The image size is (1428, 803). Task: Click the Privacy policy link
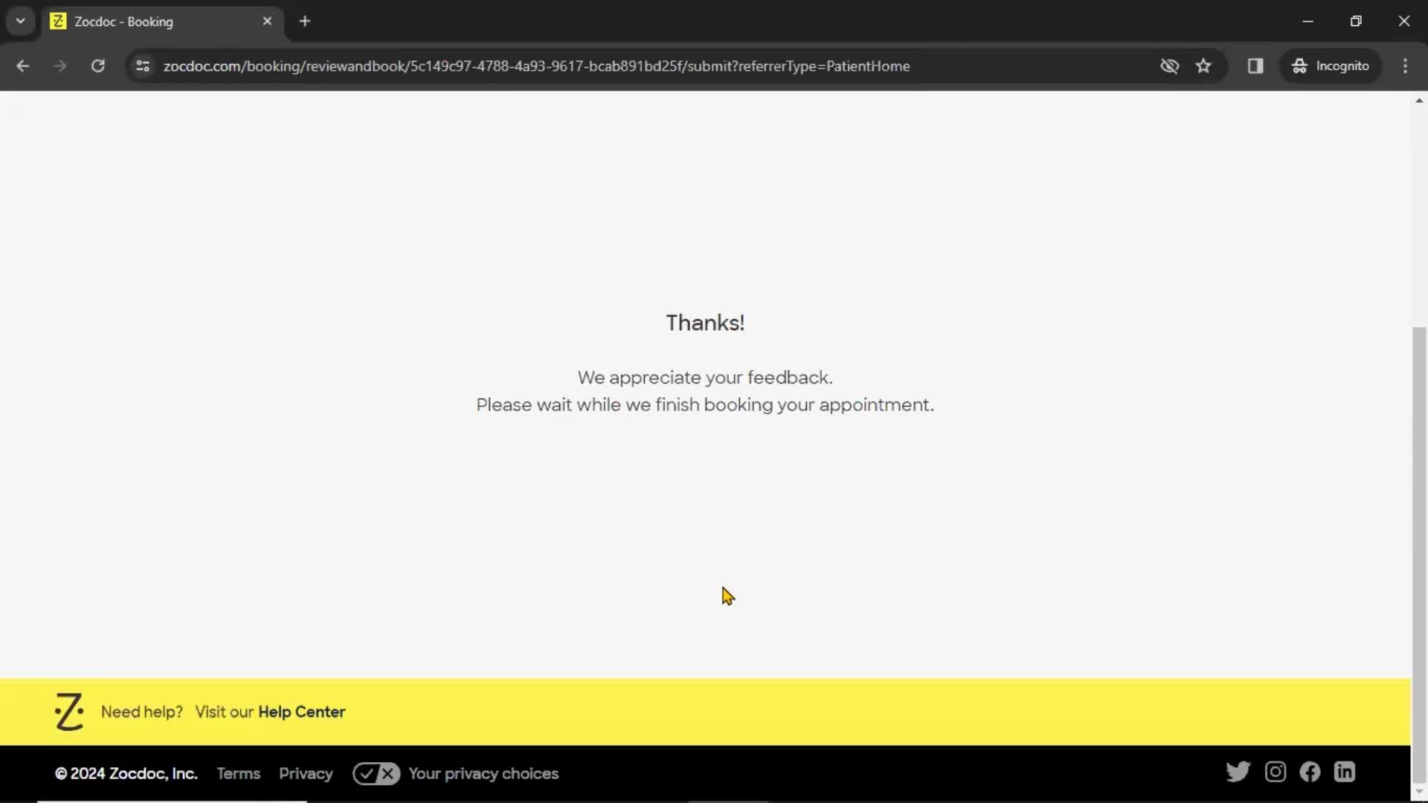pos(305,773)
